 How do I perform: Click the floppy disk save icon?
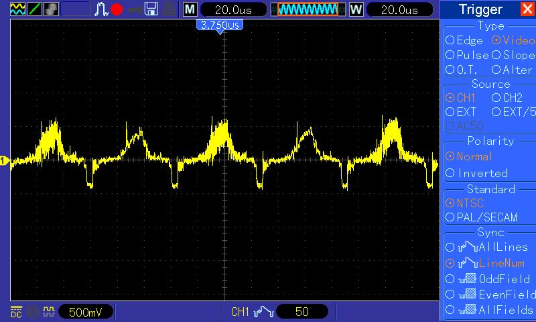point(151,9)
